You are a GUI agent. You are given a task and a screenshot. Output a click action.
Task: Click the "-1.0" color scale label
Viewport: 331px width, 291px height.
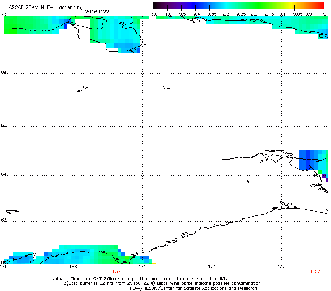(167, 14)
